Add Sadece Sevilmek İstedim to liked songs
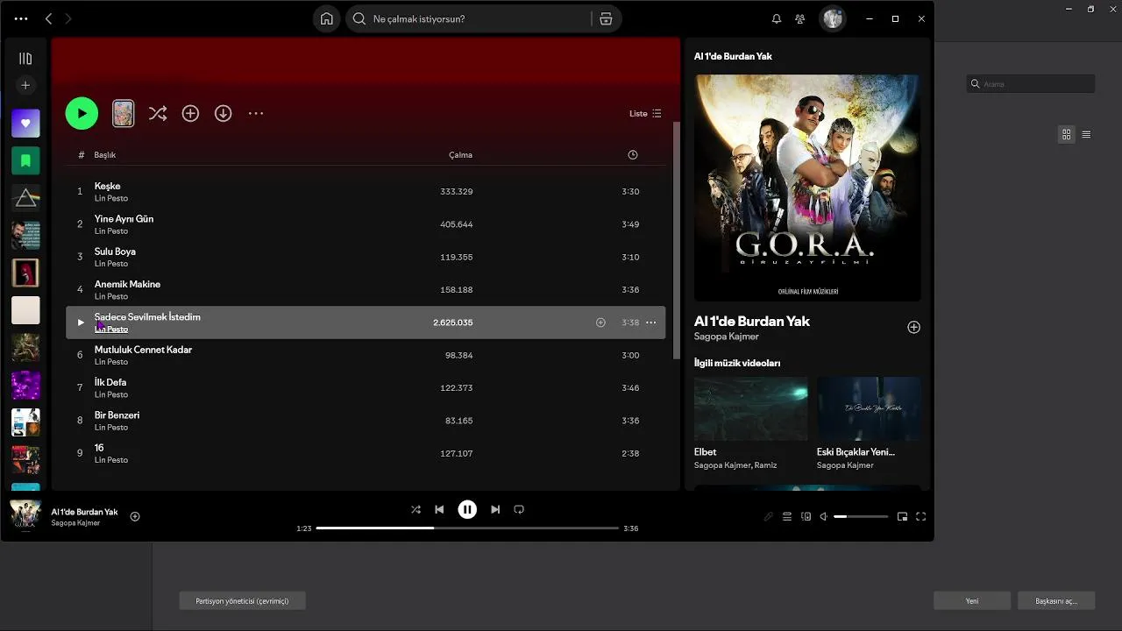Image resolution: width=1122 pixels, height=631 pixels. pyautogui.click(x=600, y=323)
